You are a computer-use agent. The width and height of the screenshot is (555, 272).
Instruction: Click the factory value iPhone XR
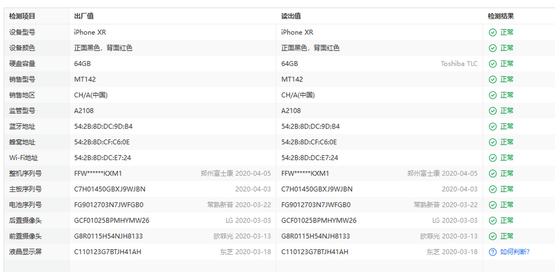coord(90,32)
